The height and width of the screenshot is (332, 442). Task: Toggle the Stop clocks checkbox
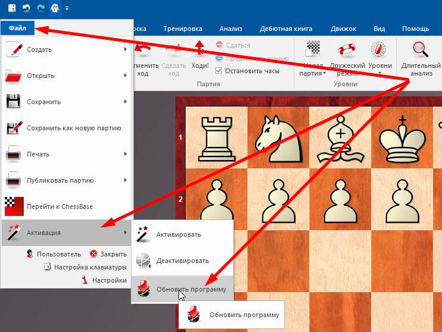point(219,70)
